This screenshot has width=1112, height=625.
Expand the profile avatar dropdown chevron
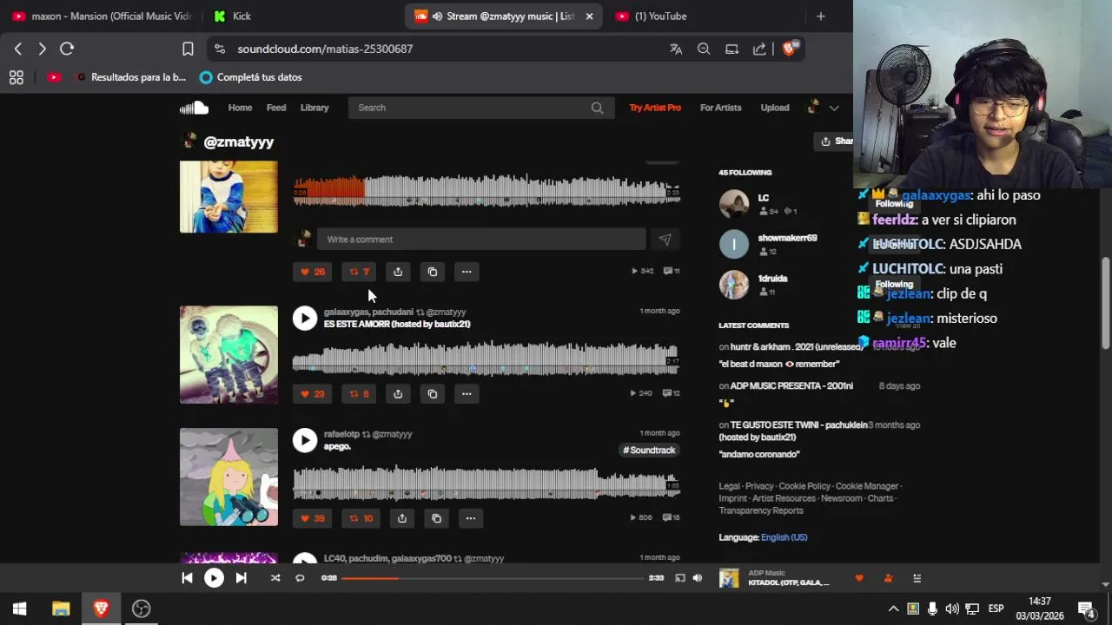coord(834,108)
